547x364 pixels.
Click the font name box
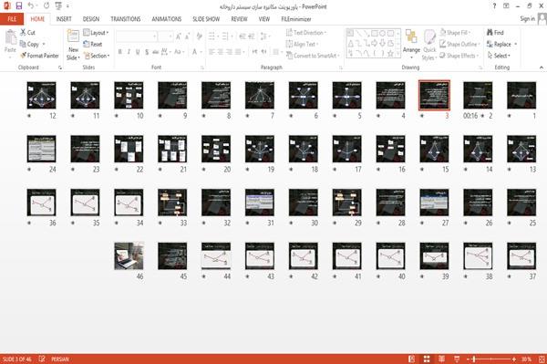coord(137,36)
